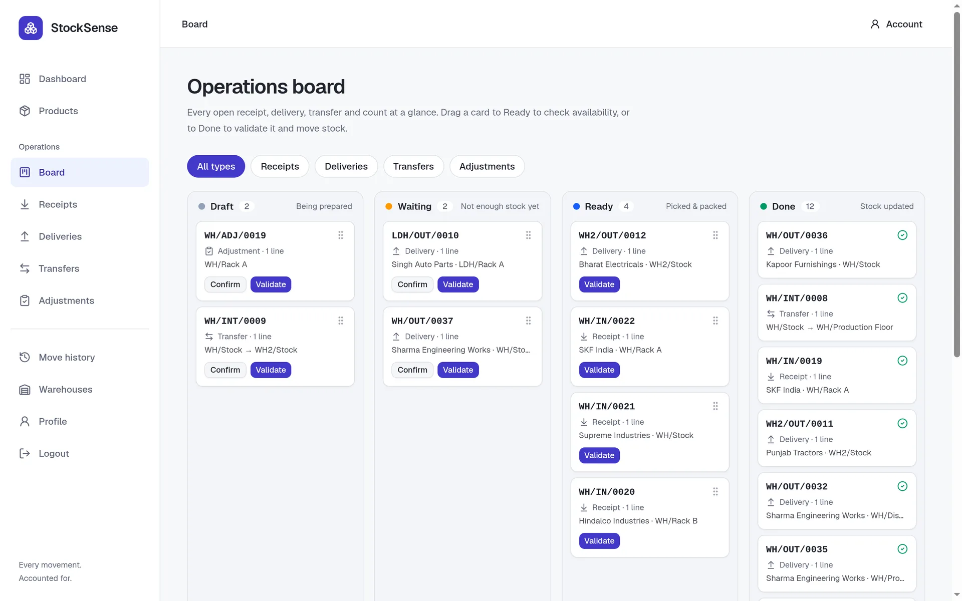Screen dimensions: 962x601
Task: Filter the board by Deliveries
Action: click(346, 166)
